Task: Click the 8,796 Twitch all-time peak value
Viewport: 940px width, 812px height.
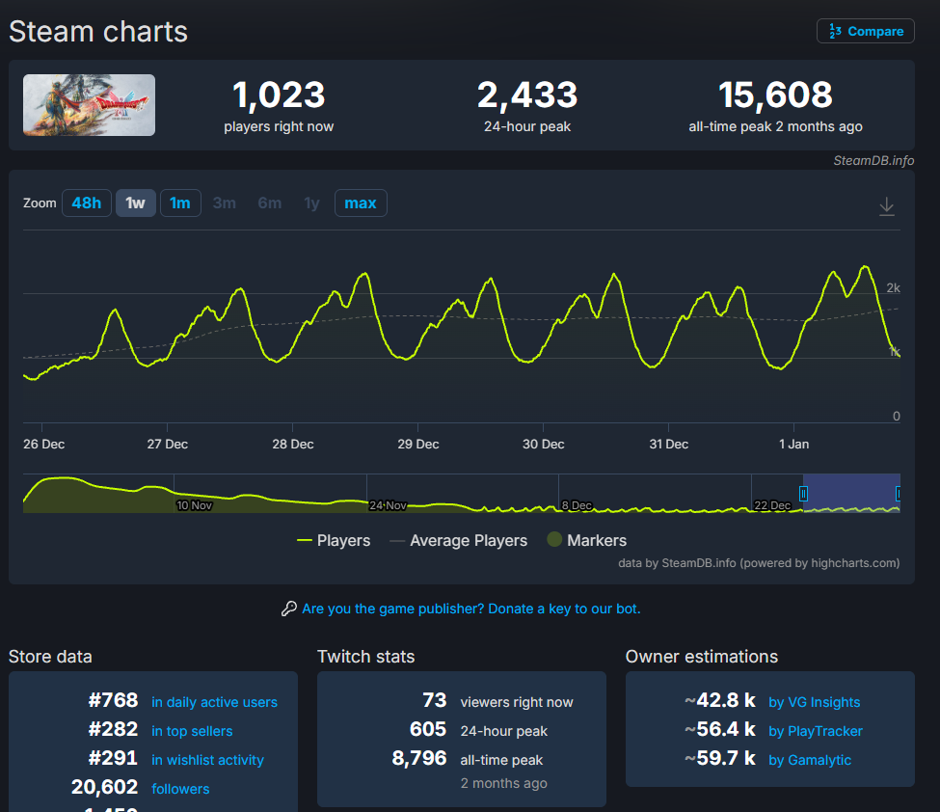Action: [419, 759]
